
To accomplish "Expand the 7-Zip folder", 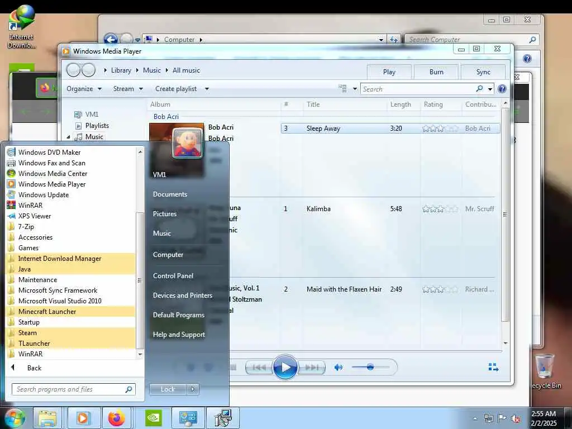I will pos(26,227).
